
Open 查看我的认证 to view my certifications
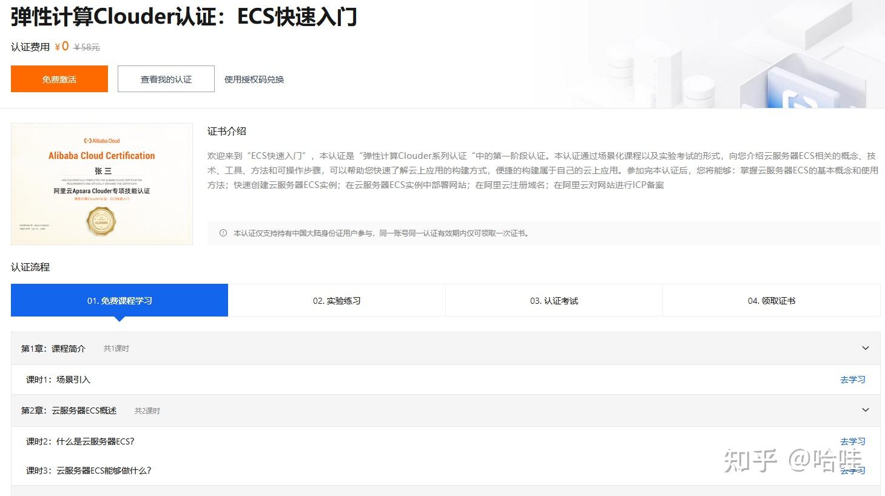click(166, 79)
